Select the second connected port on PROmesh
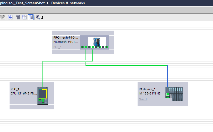Image resolution: width=213 pixels, height=132 pixels. coord(86,47)
